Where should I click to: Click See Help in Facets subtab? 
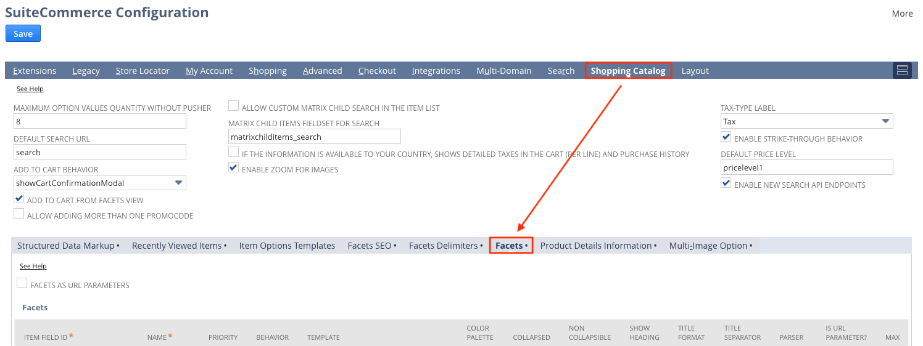(x=33, y=266)
